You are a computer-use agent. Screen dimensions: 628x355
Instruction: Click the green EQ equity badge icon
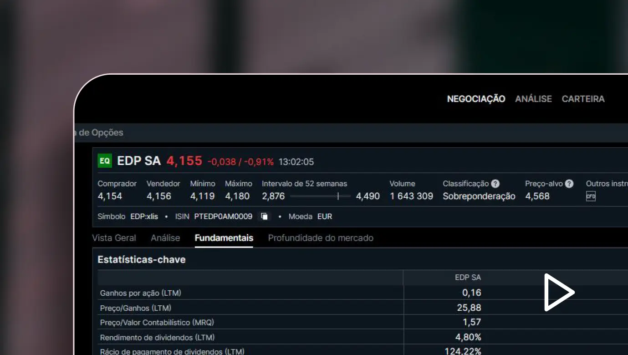pos(105,161)
